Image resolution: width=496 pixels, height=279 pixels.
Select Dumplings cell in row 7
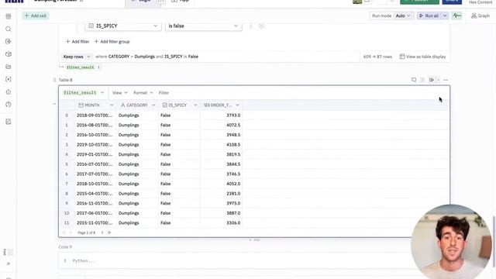tap(137, 184)
